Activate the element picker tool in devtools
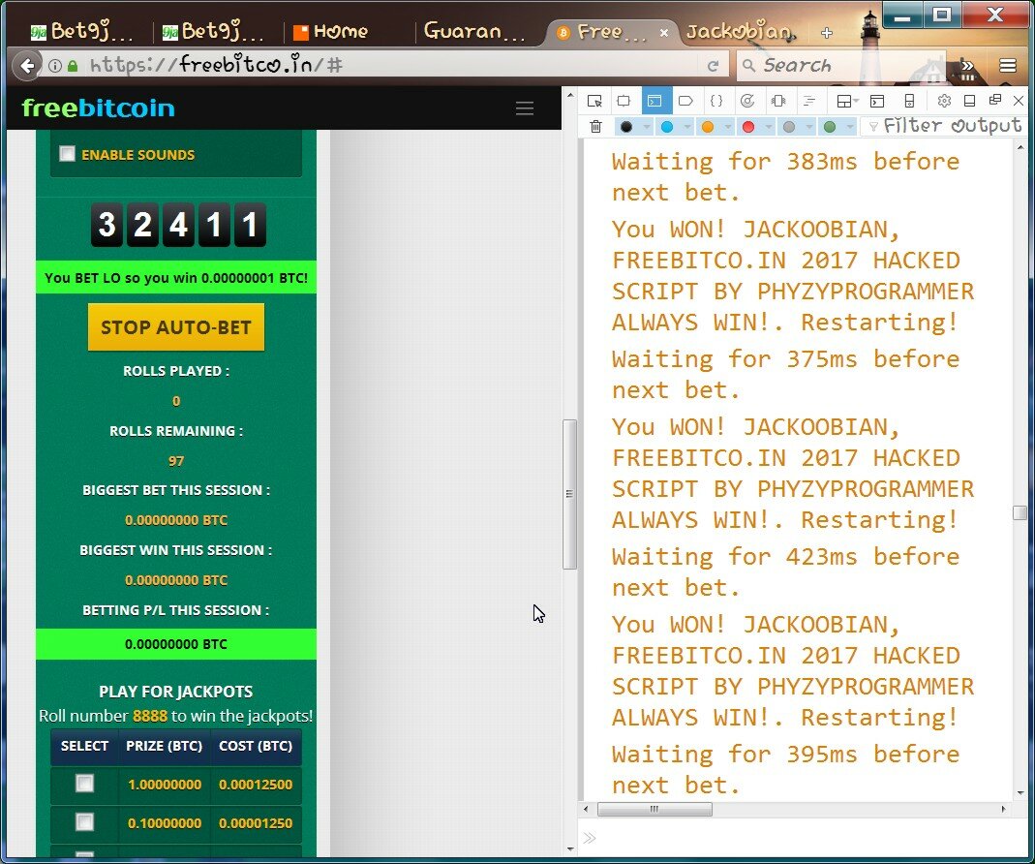Image resolution: width=1035 pixels, height=864 pixels. click(x=594, y=101)
